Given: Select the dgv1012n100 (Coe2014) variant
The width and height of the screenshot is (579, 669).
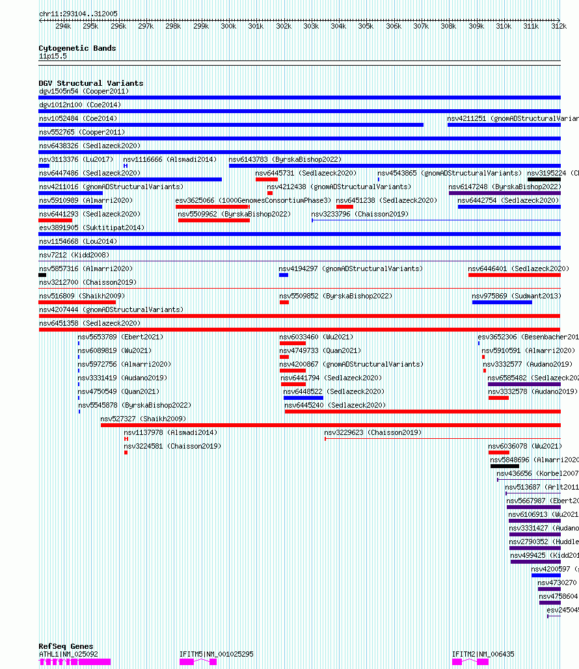Looking at the screenshot, I should click(x=80, y=105).
